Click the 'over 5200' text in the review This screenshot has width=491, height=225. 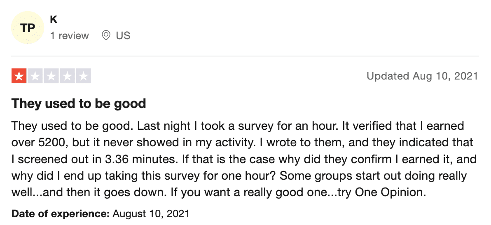(39, 143)
